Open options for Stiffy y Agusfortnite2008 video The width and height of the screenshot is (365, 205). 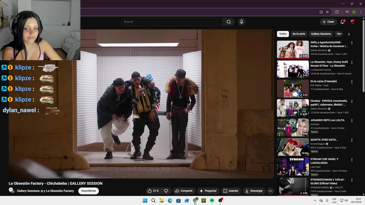pos(352,43)
